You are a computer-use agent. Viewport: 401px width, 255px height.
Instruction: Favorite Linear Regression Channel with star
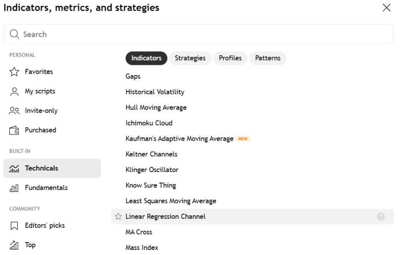point(118,216)
